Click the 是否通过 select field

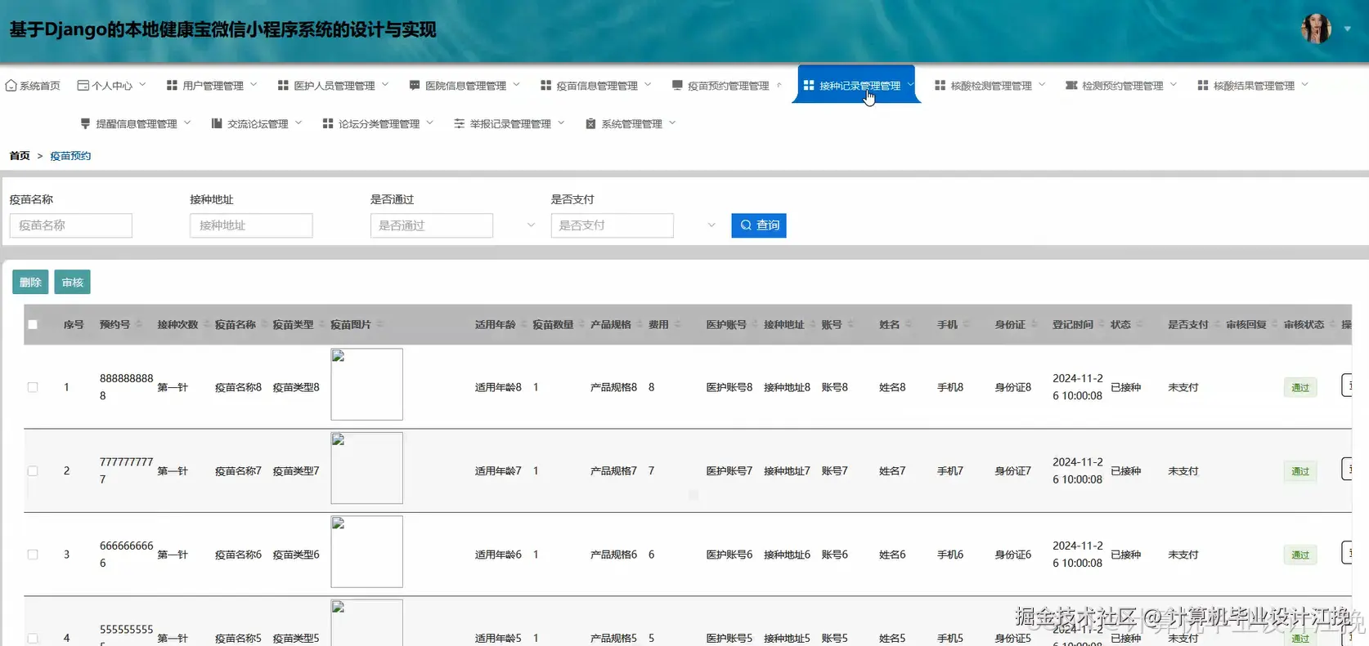pos(432,225)
